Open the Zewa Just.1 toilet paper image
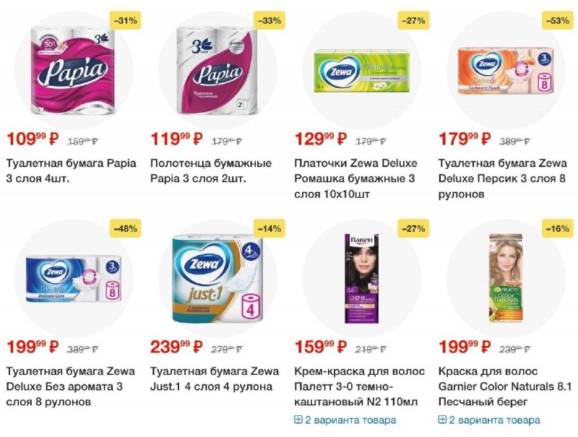 click(x=217, y=278)
